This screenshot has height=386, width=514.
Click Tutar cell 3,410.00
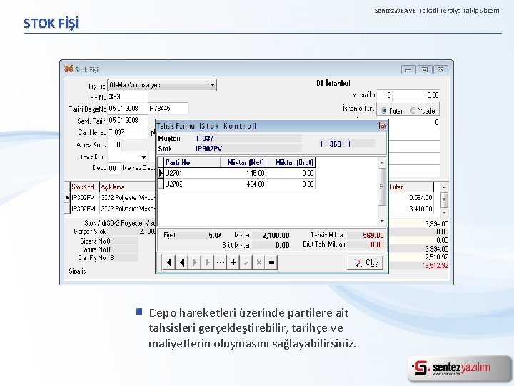coord(411,209)
